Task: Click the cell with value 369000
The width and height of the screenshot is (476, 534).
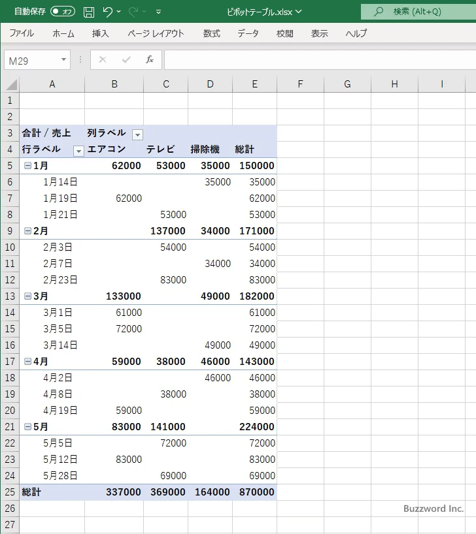Action: [x=165, y=492]
